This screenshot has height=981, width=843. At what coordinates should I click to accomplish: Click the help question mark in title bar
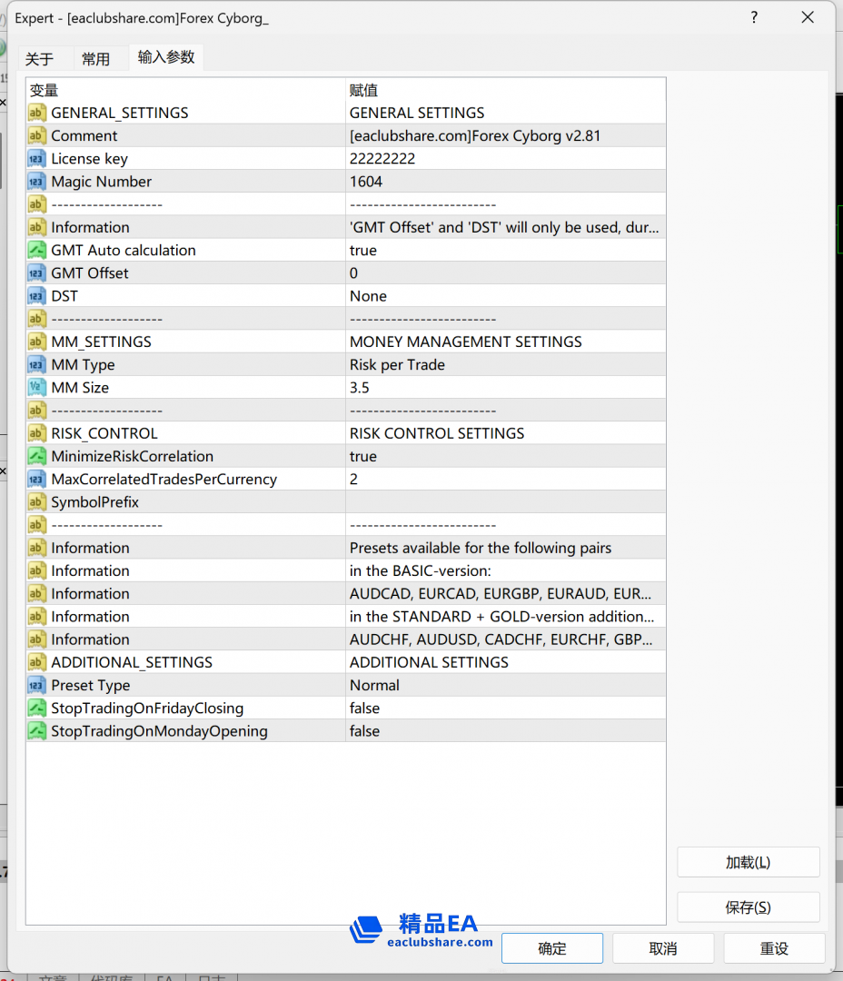pyautogui.click(x=754, y=17)
